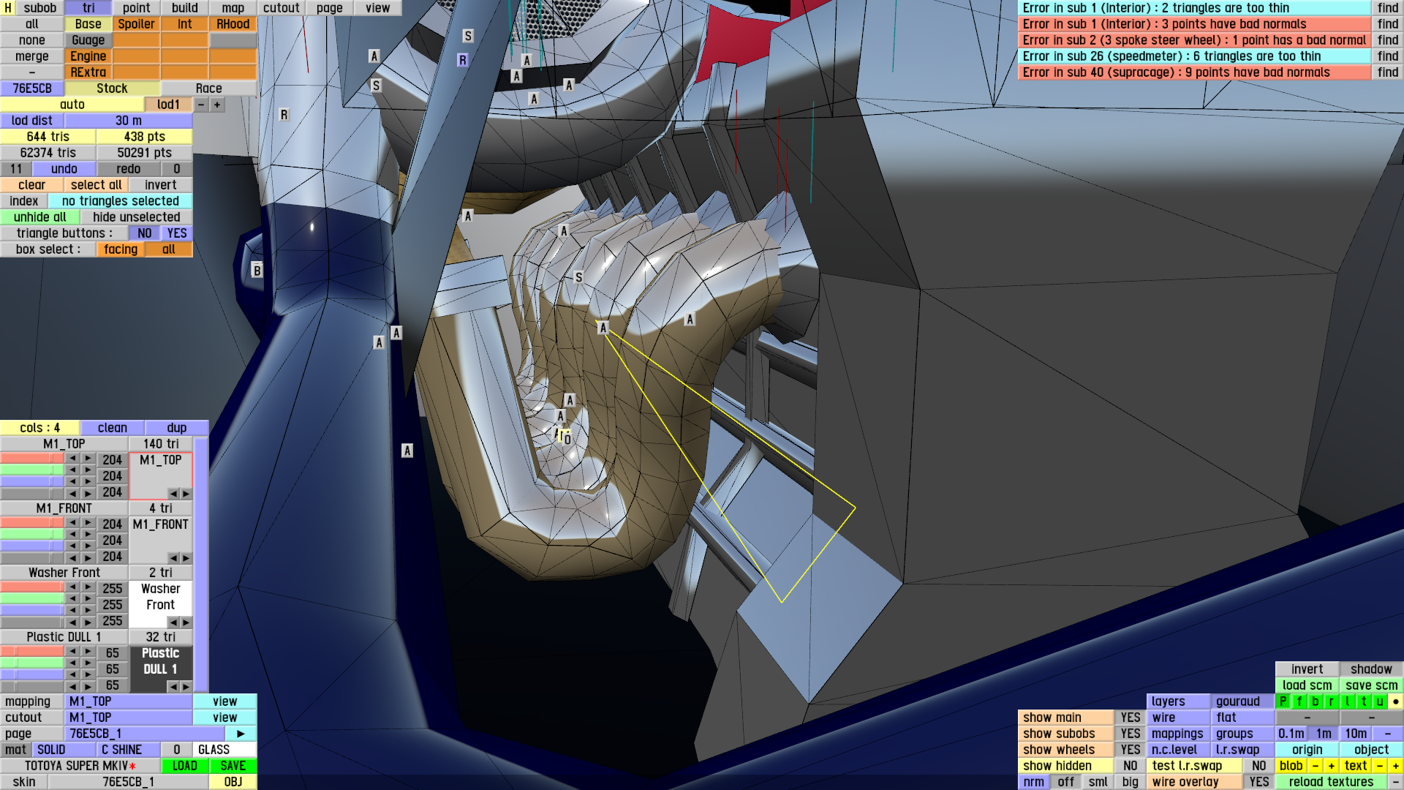The image size is (1404, 790).
Task: Open the 'cutout' tab in top bar
Action: [x=281, y=8]
